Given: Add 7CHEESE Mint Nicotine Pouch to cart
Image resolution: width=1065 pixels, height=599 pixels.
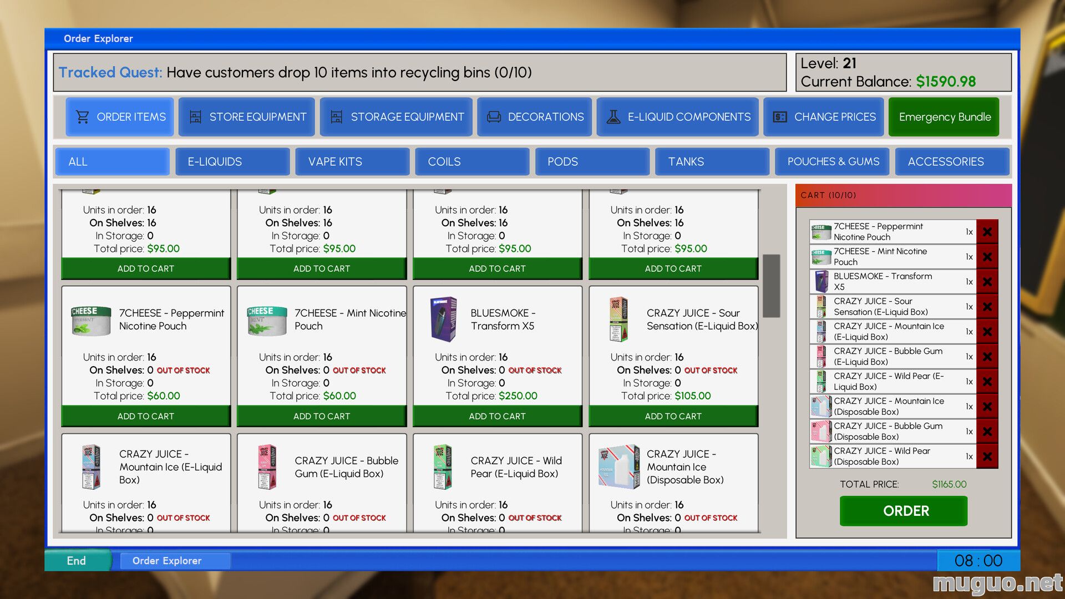Looking at the screenshot, I should [322, 416].
